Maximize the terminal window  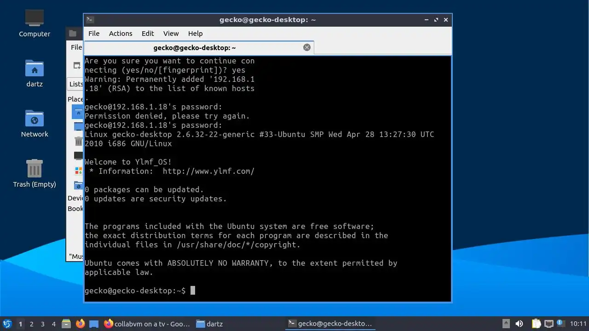[x=436, y=20]
